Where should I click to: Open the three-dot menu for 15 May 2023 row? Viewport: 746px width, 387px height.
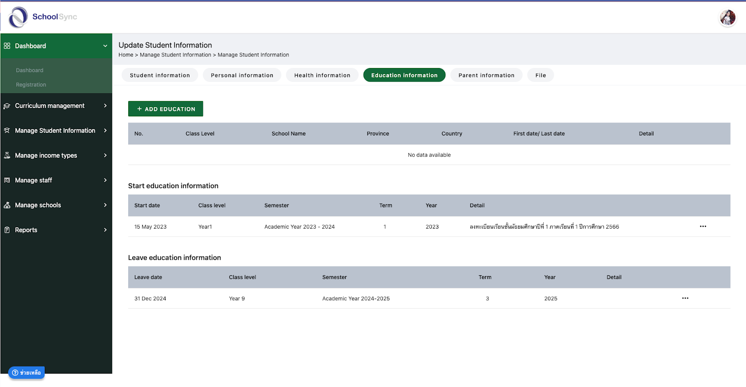703,226
